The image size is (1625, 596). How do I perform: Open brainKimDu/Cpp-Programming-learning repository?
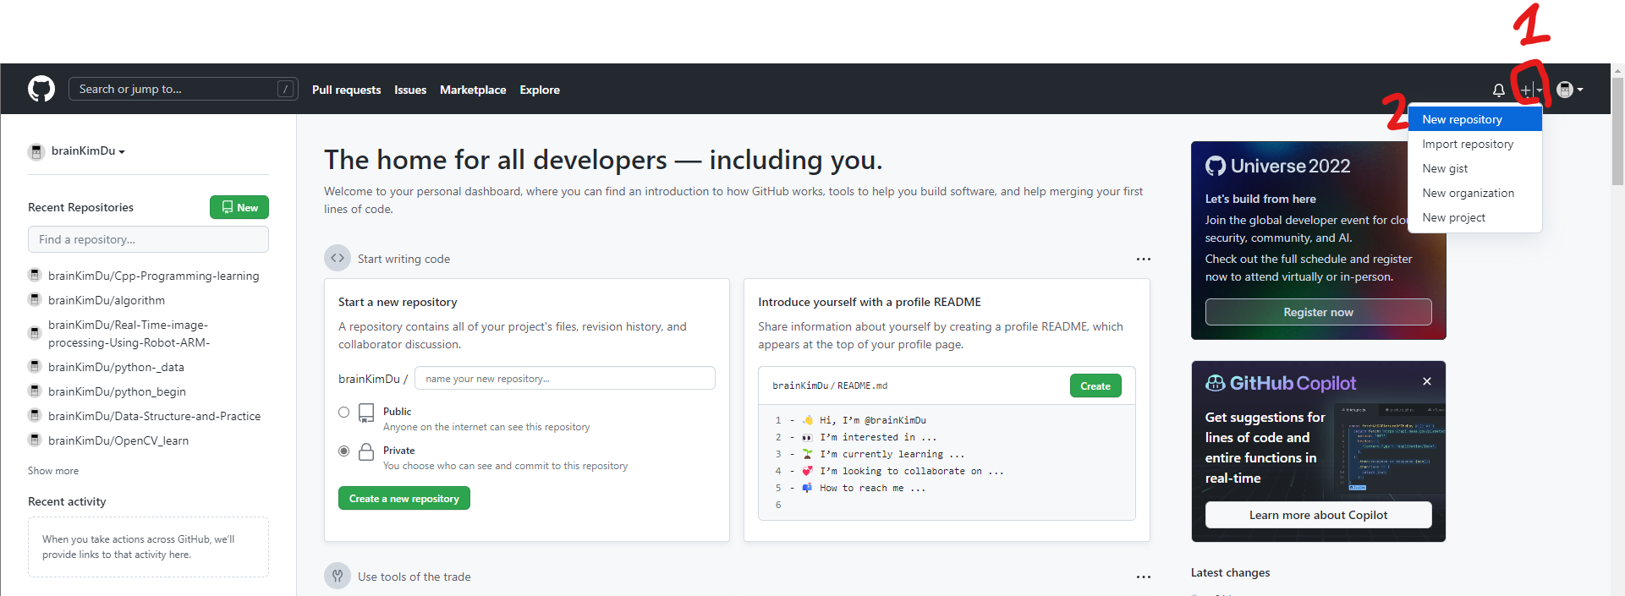coord(153,276)
